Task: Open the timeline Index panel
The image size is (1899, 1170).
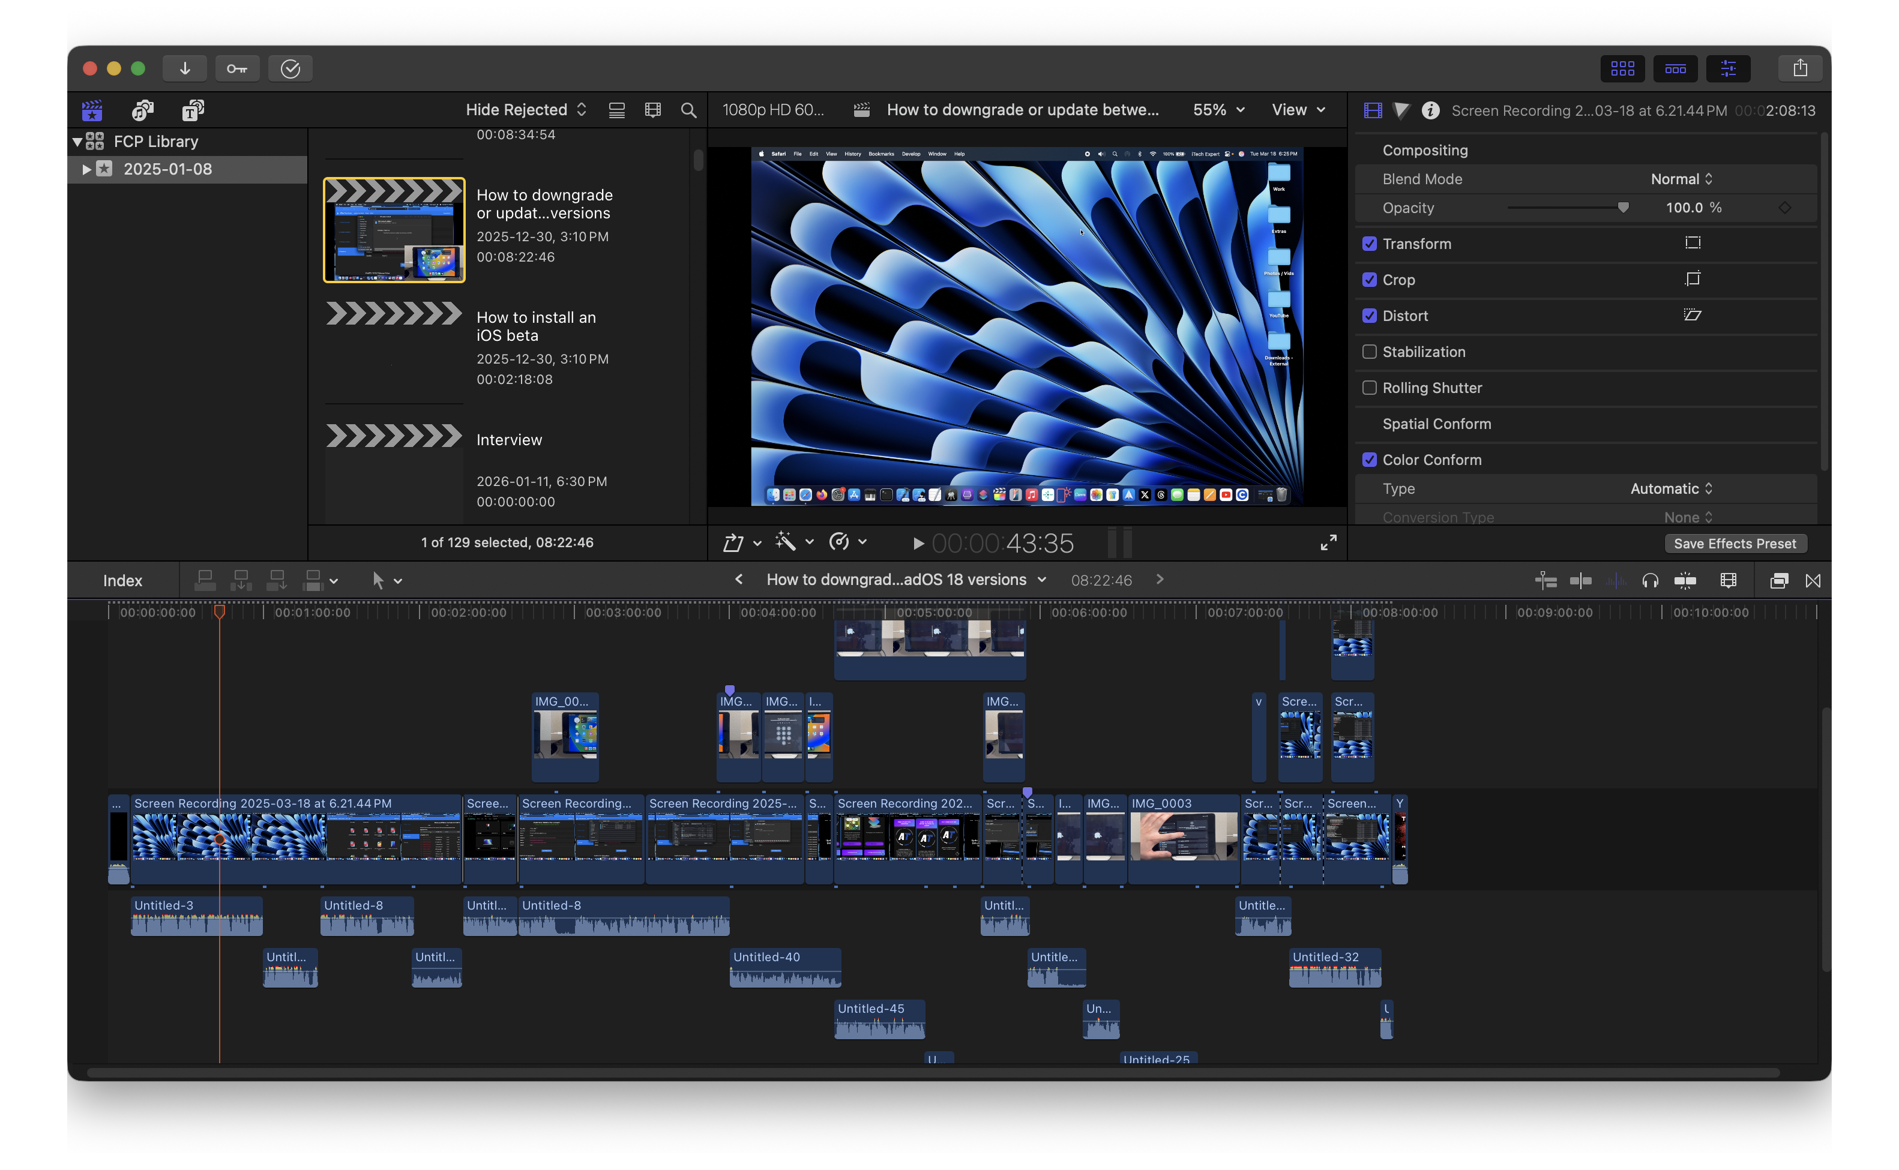Action: [122, 580]
